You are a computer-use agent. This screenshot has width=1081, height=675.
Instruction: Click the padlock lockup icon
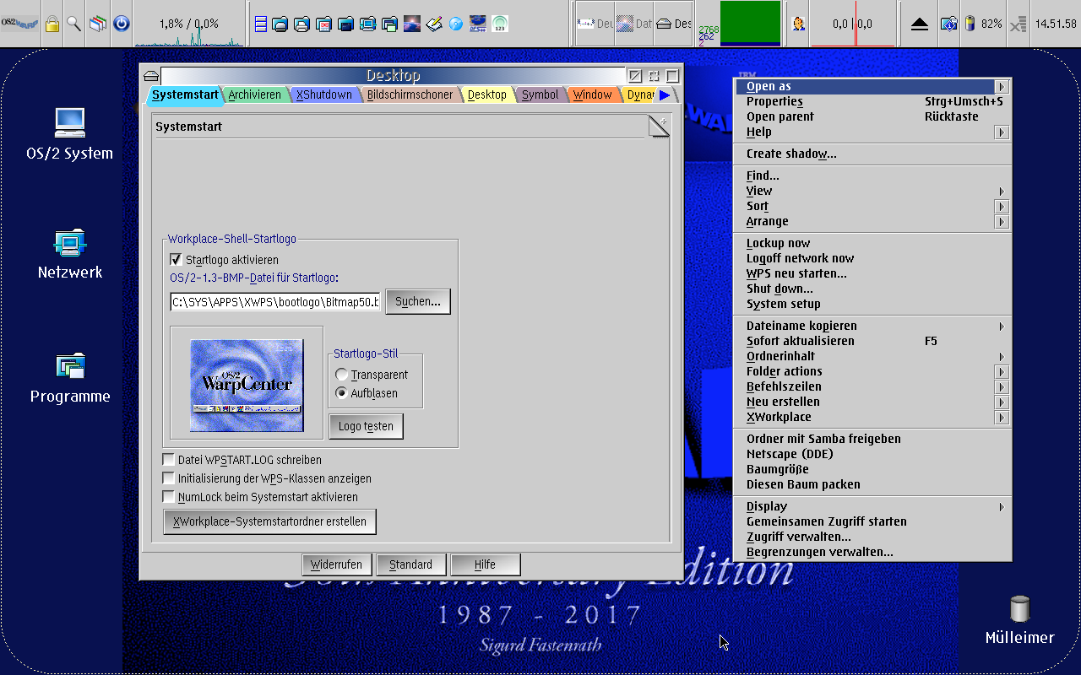(52, 24)
